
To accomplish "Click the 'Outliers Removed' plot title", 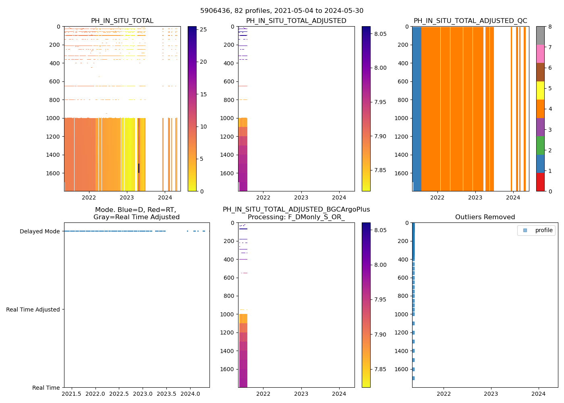I will (485, 217).
